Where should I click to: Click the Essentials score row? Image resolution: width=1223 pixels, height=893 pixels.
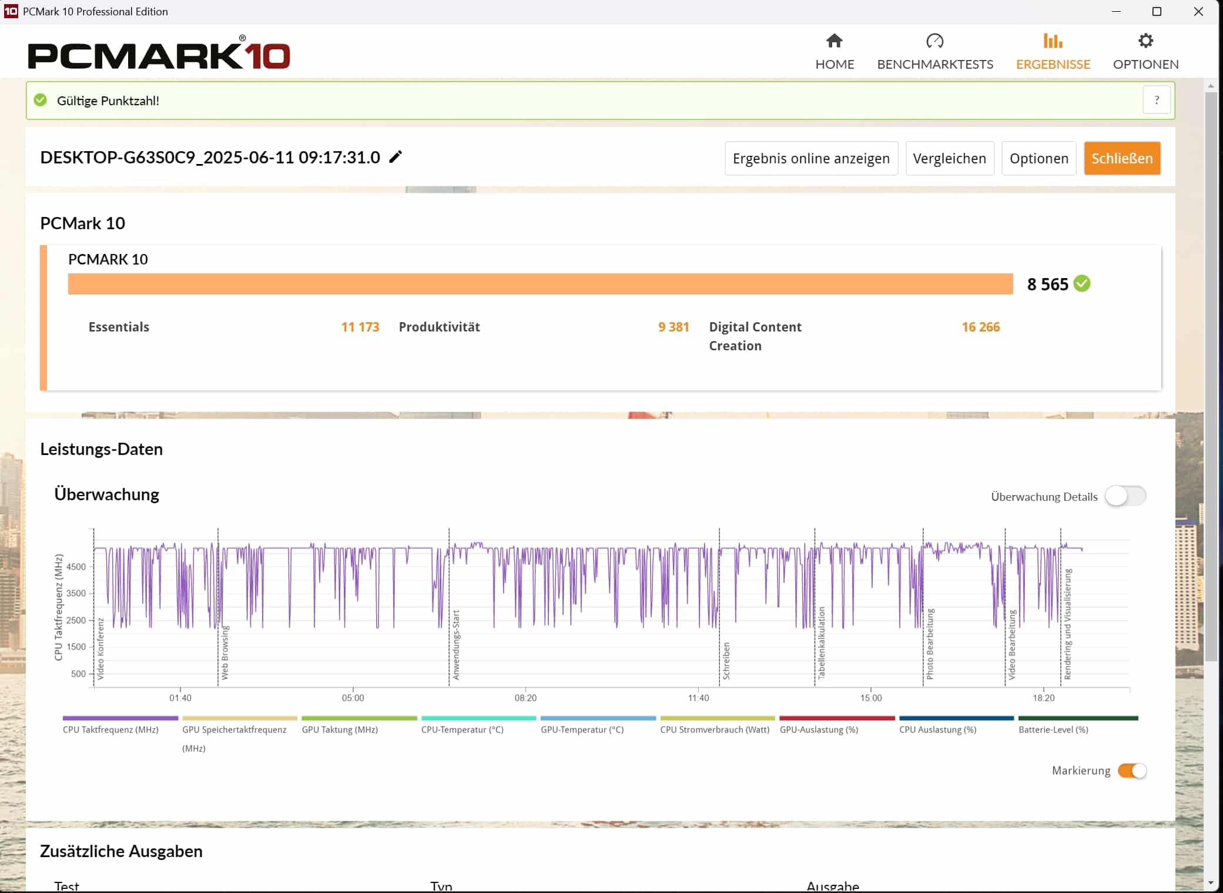click(233, 327)
